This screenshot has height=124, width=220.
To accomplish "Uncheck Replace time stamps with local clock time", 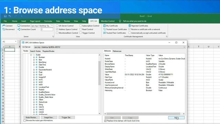I will pos(106,121).
